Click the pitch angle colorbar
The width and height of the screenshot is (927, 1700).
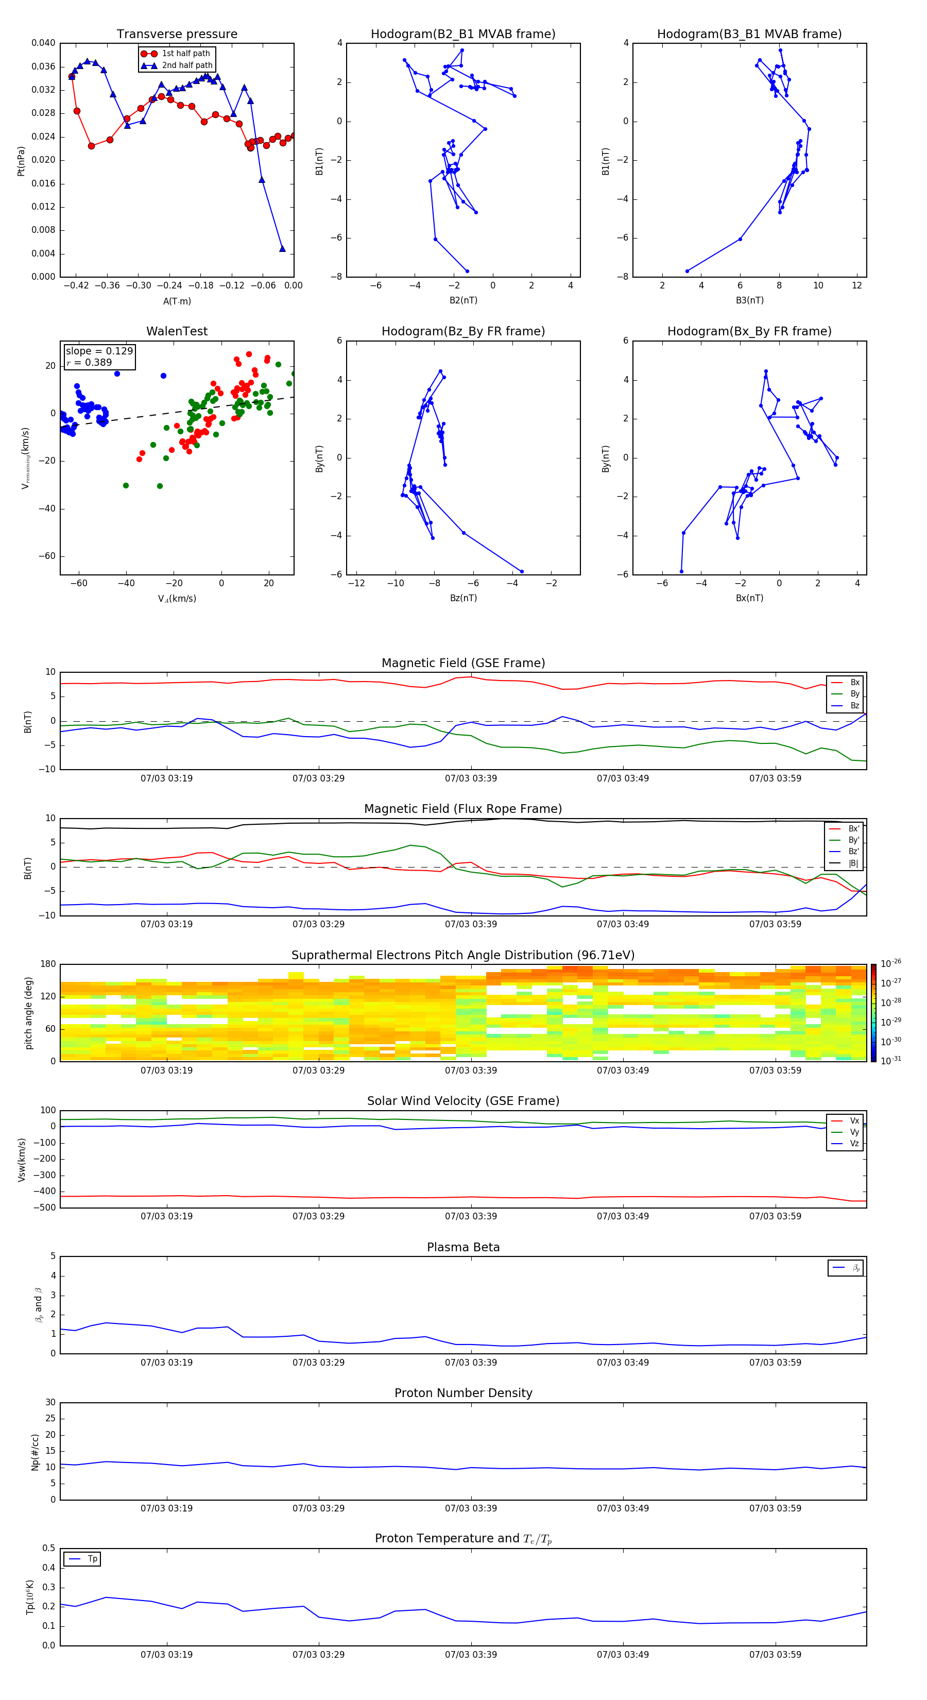coord(873,1012)
